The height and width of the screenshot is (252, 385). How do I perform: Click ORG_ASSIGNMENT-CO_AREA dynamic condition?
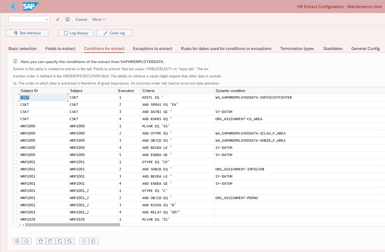click(299, 119)
